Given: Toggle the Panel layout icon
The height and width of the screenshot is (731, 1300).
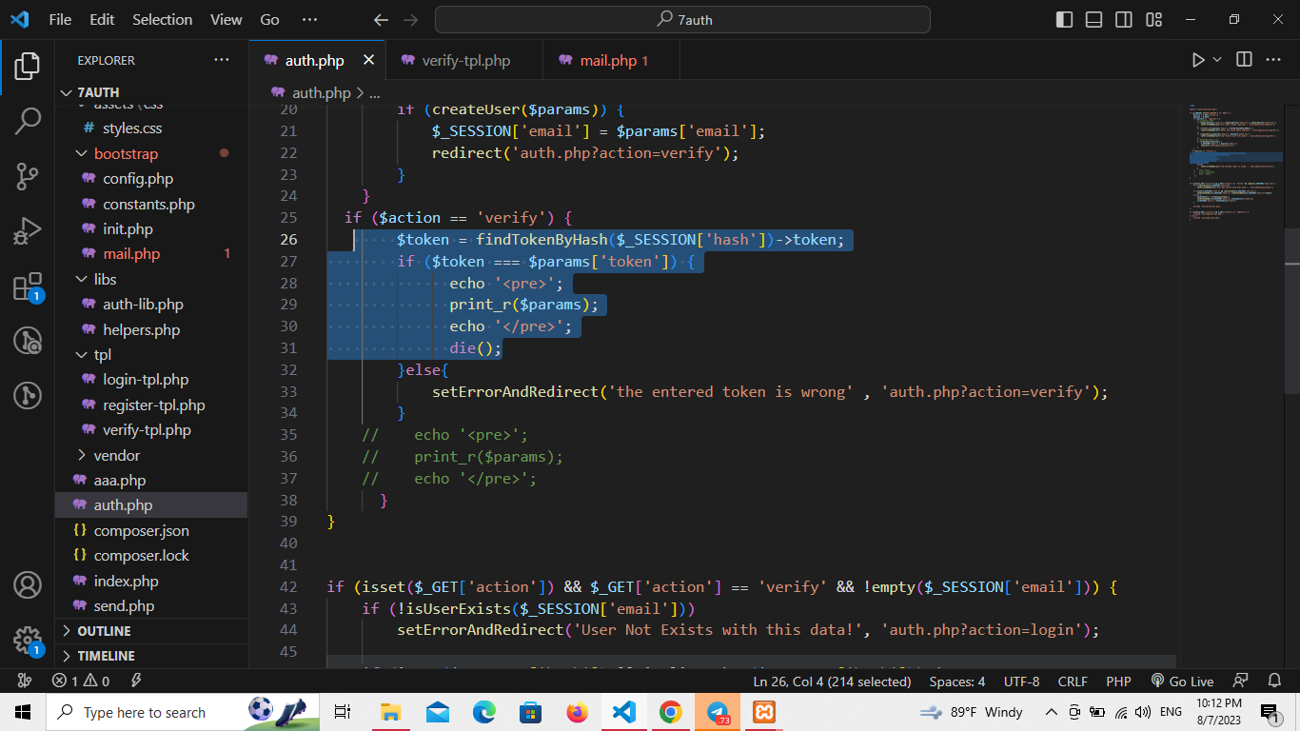Looking at the screenshot, I should pos(1093,19).
